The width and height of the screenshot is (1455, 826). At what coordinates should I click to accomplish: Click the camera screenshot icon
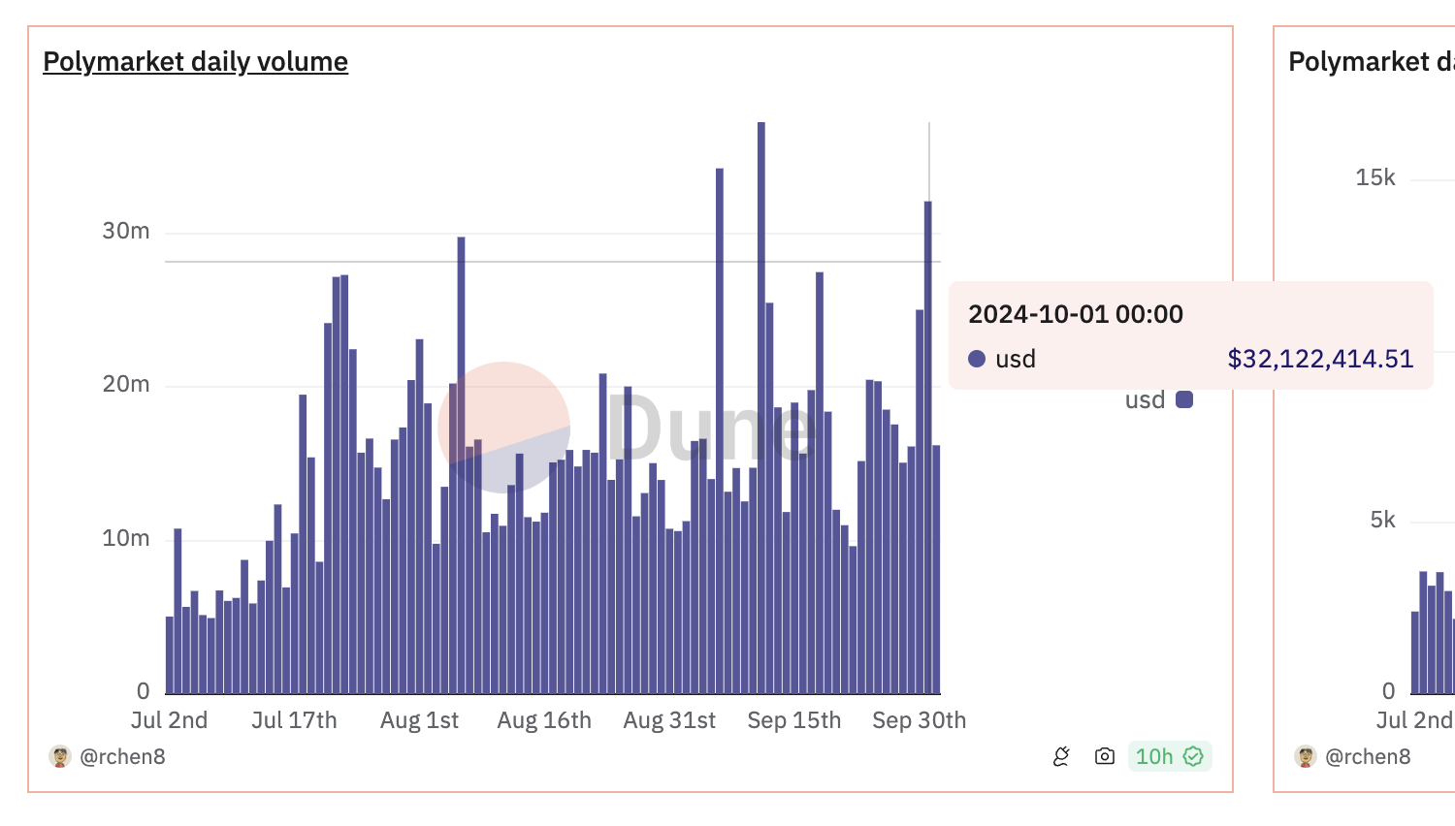point(1104,756)
